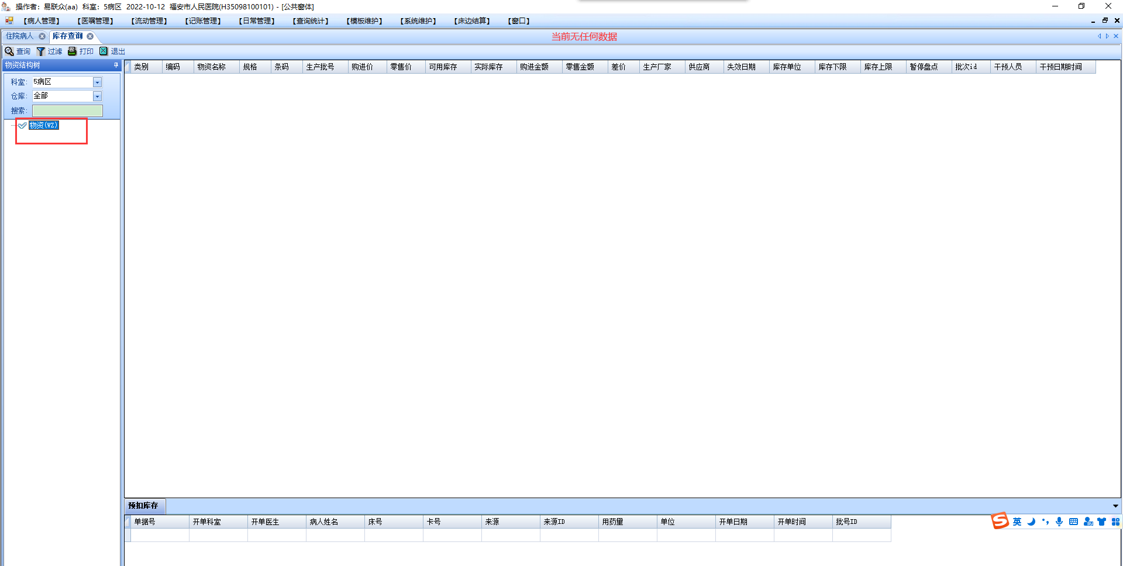The width and height of the screenshot is (1123, 566).
Task: Click the 病人姓名 column header
Action: click(336, 522)
